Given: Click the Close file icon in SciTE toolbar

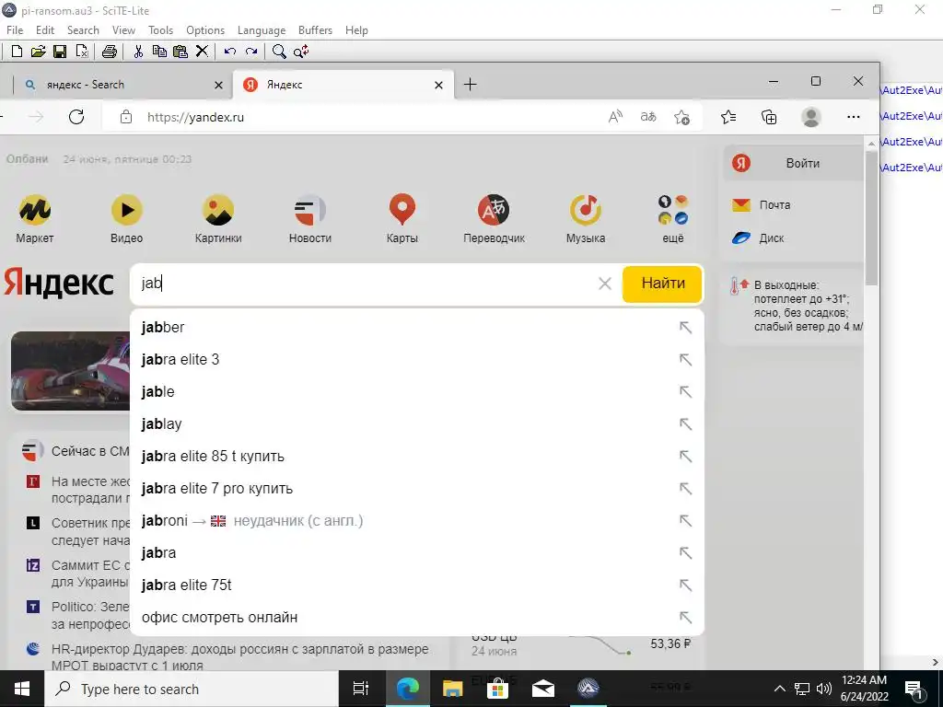Looking at the screenshot, I should pos(82,52).
